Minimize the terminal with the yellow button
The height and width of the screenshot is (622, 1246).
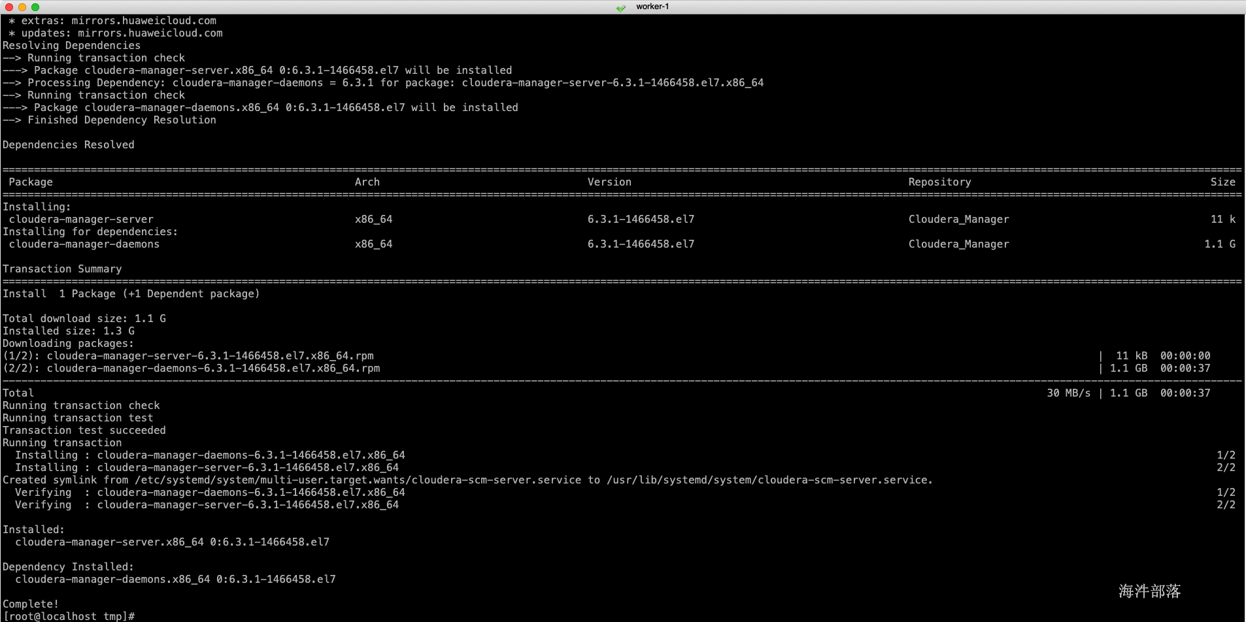click(22, 7)
